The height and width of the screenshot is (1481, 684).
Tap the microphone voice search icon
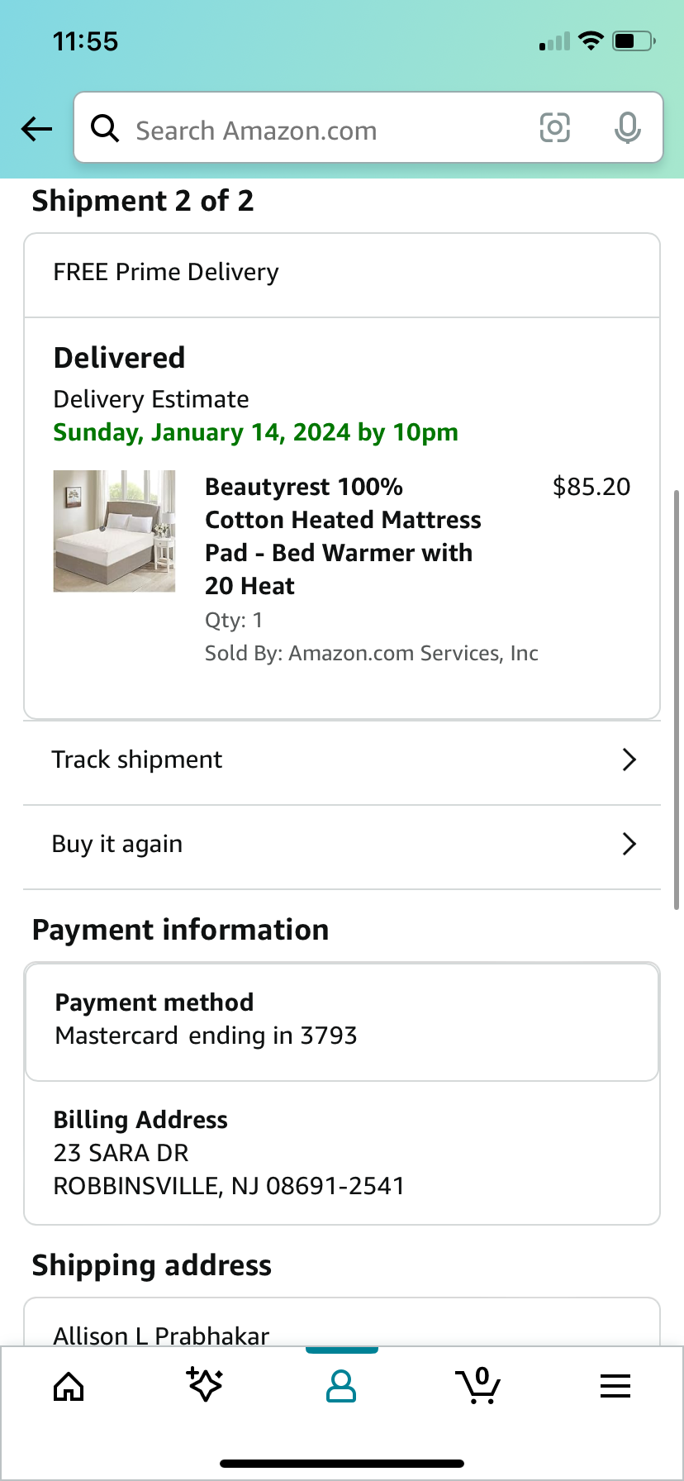coord(628,128)
